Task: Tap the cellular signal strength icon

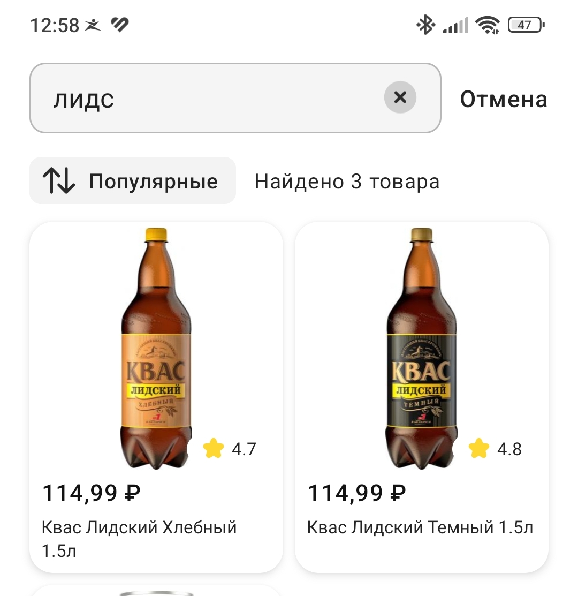Action: click(455, 26)
